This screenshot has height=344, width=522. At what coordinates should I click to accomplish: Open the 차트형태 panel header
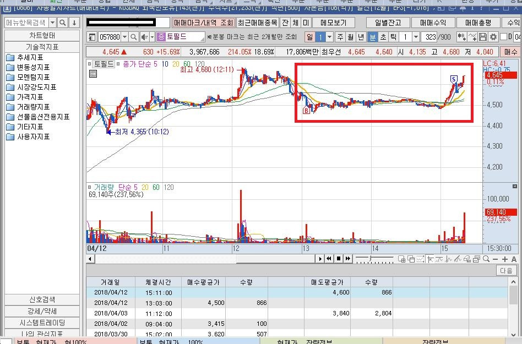(x=42, y=35)
